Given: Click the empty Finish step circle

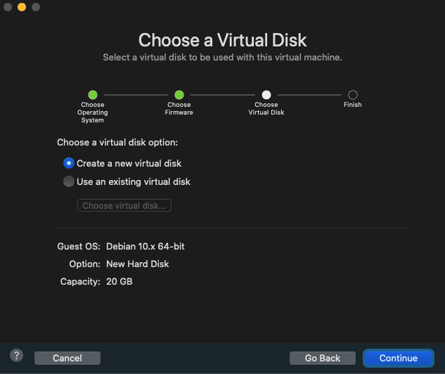Looking at the screenshot, I should [353, 95].
